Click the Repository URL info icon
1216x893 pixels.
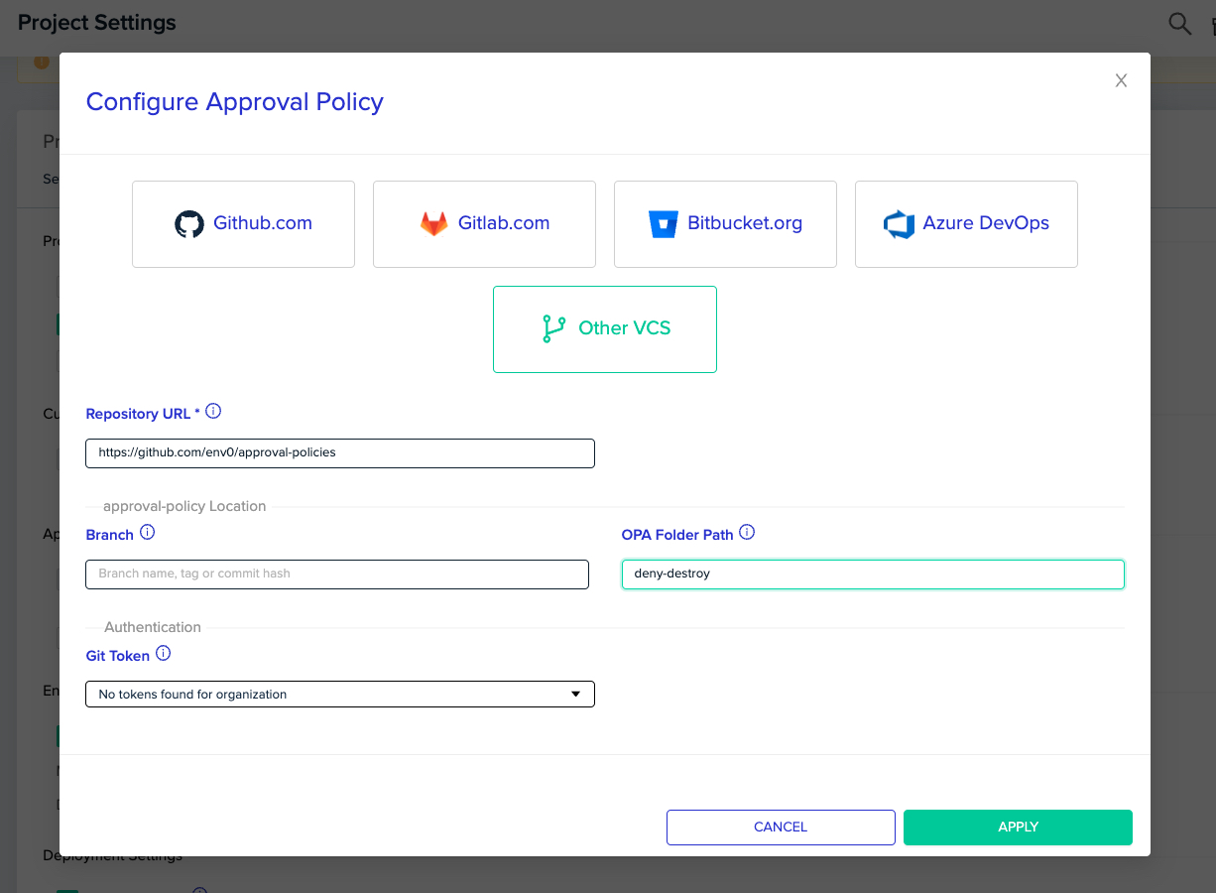(x=213, y=412)
